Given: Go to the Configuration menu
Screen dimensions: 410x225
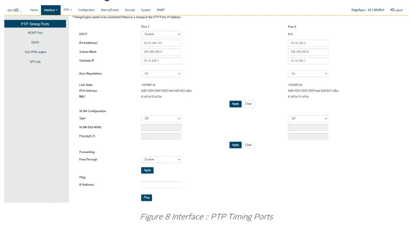Looking at the screenshot, I should 86,10.
